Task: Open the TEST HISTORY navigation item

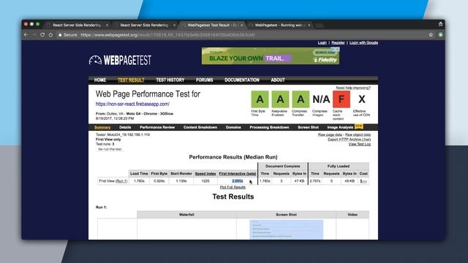Action: tap(170, 80)
